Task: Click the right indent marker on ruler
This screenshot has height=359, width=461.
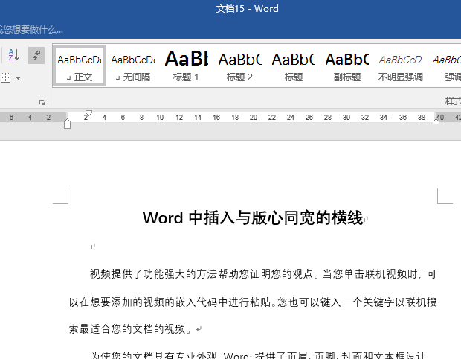Action: point(436,121)
